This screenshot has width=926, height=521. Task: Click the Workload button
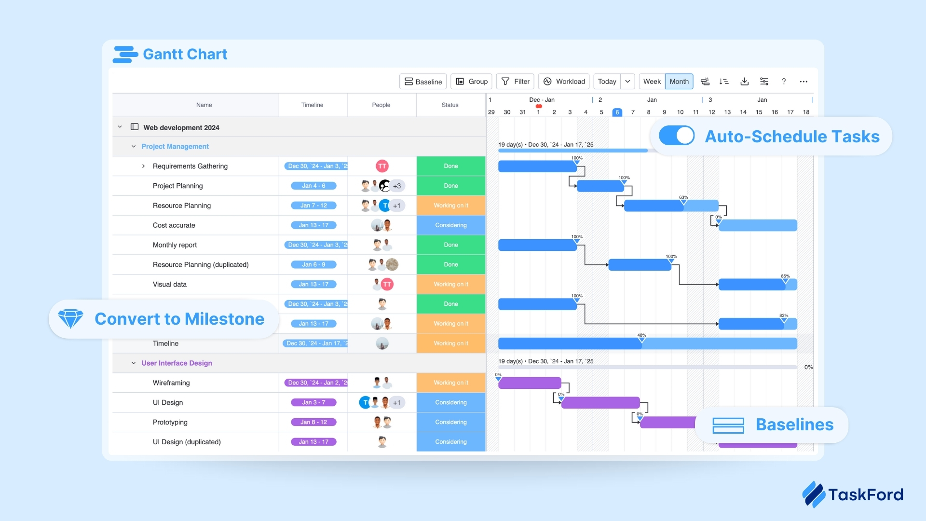564,82
